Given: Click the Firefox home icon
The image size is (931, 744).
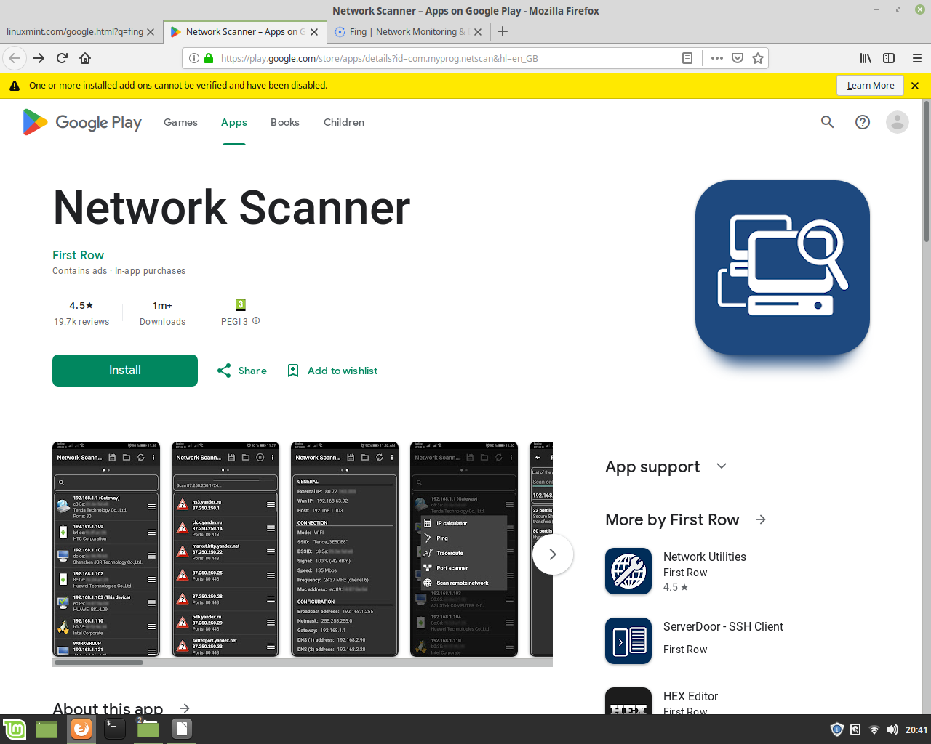Looking at the screenshot, I should coord(85,58).
